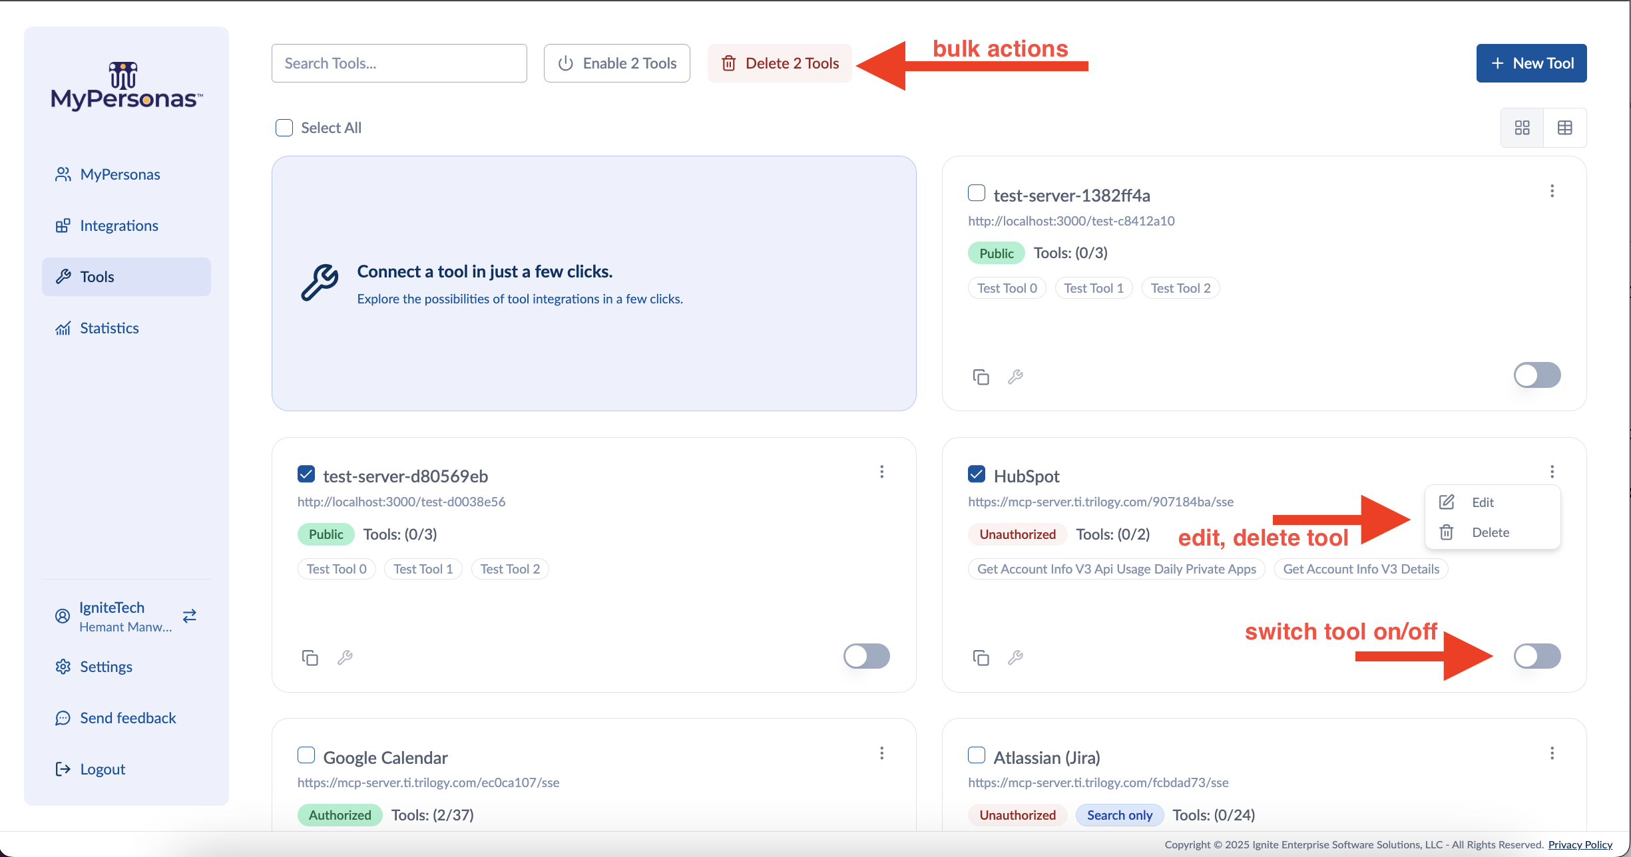
Task: Click Delete 2 Tools button
Action: [x=780, y=63]
